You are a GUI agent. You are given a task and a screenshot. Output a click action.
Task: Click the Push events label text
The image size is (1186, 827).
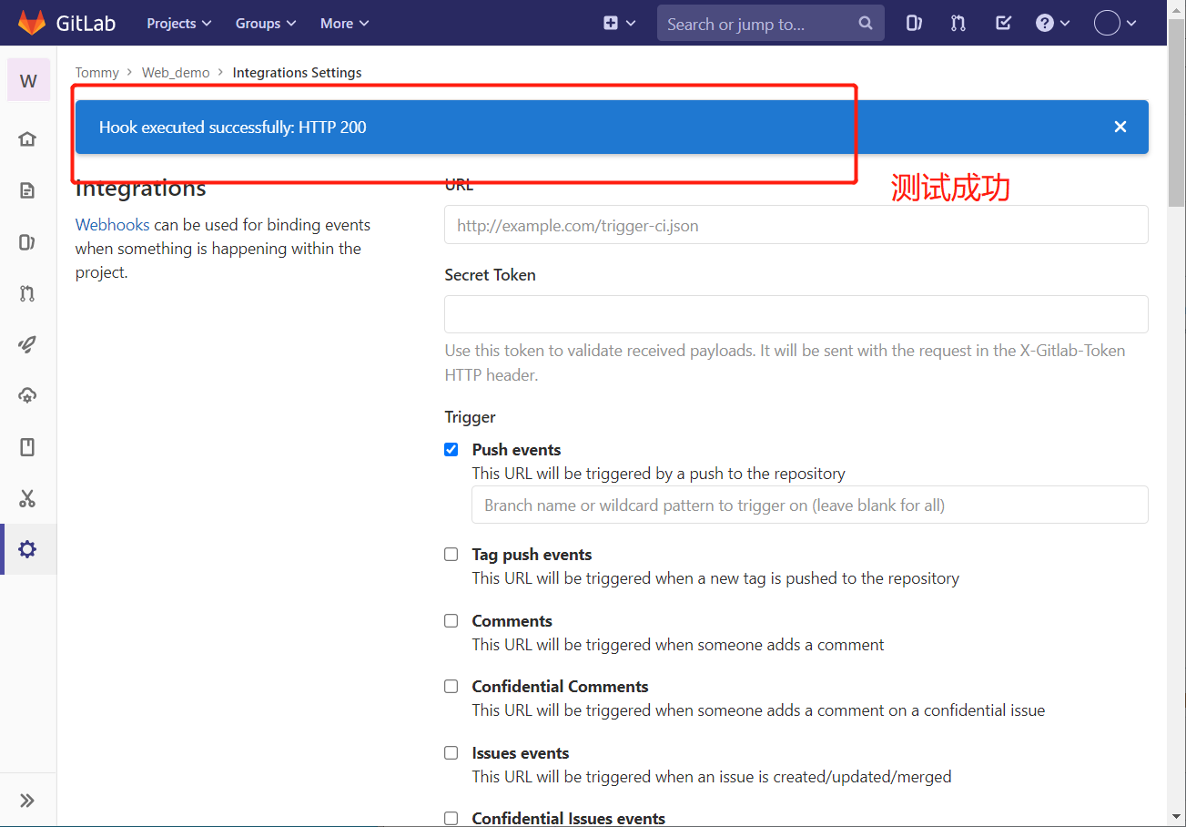[516, 450]
